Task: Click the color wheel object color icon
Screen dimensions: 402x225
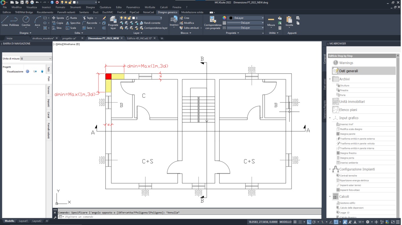Action: (224, 18)
